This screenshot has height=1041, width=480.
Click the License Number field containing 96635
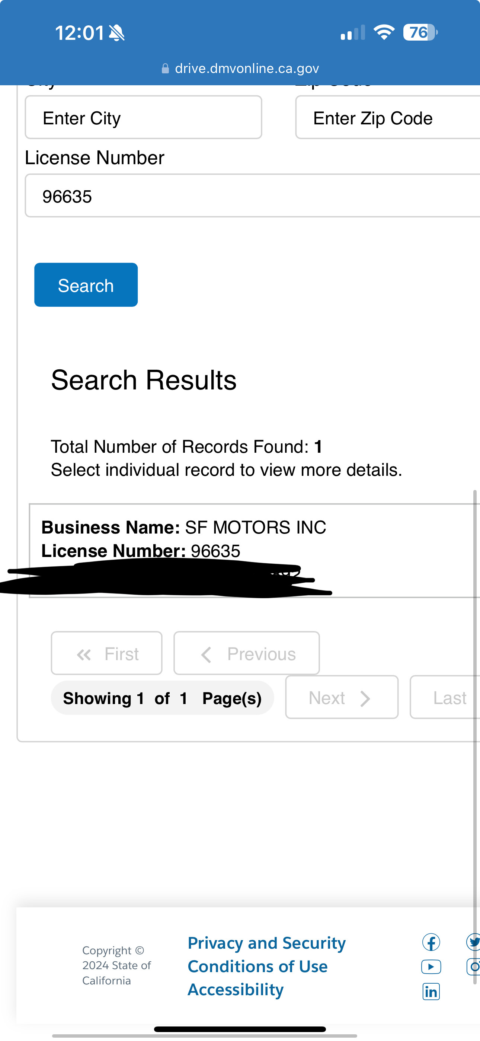253,196
